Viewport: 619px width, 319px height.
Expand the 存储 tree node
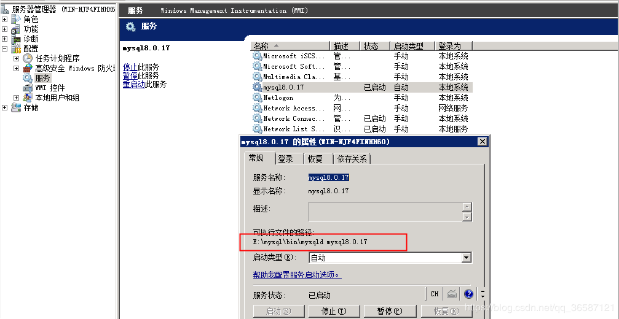[4, 107]
